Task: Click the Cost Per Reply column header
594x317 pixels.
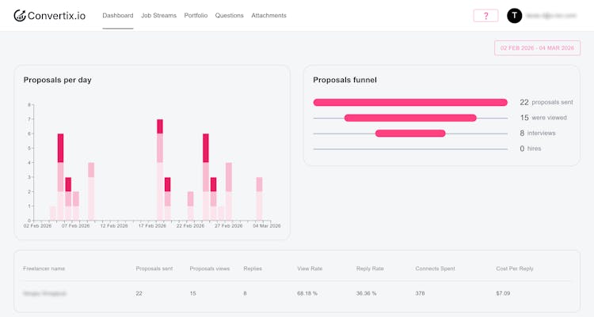Action: tap(514, 269)
